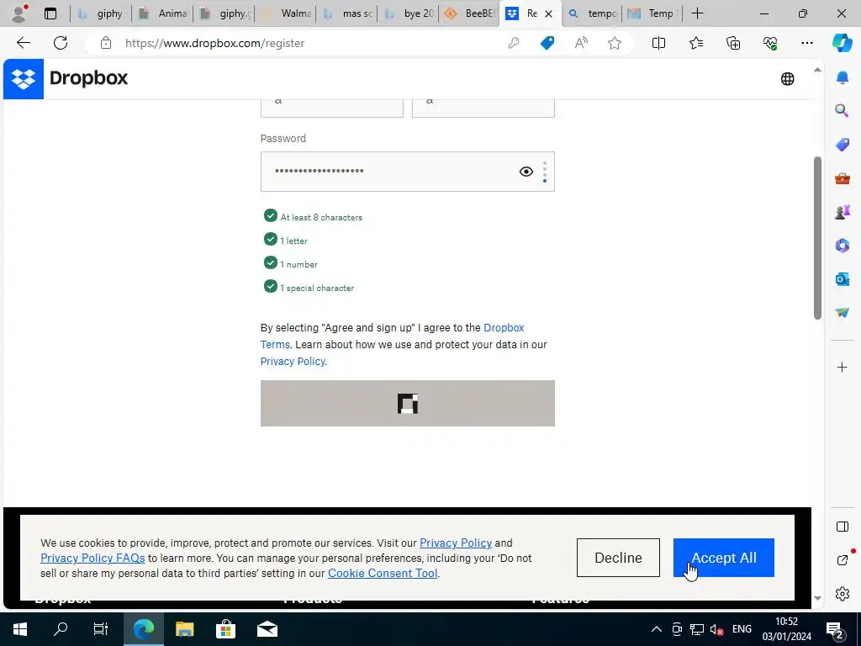Click the address bar URL

pyautogui.click(x=214, y=44)
